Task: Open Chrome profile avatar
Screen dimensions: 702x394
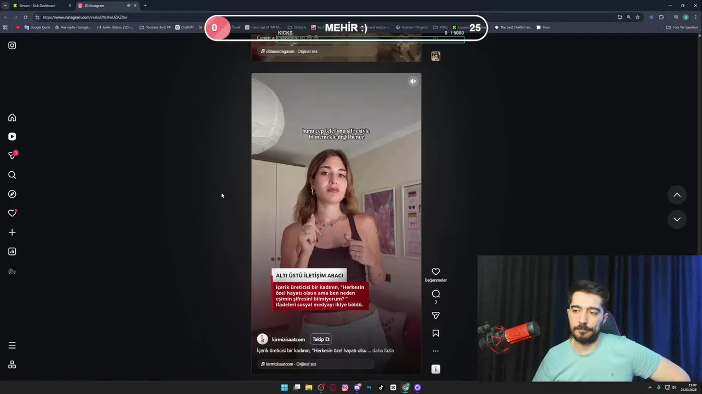Action: click(x=686, y=17)
